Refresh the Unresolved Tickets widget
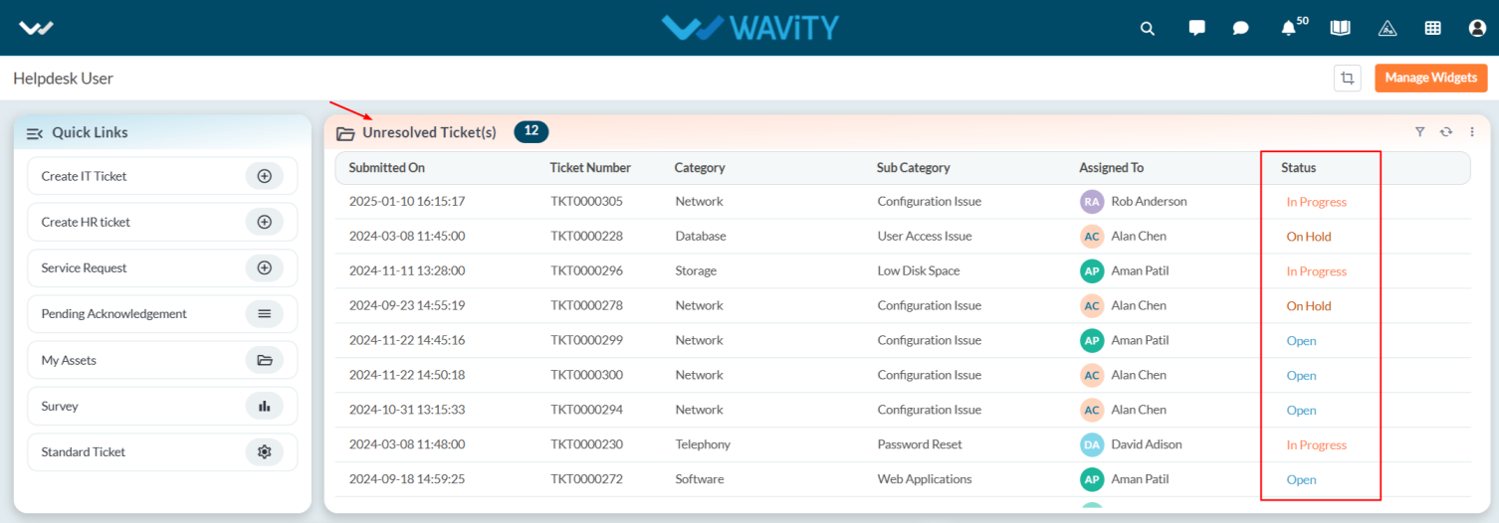This screenshot has width=1499, height=523. (x=1446, y=131)
